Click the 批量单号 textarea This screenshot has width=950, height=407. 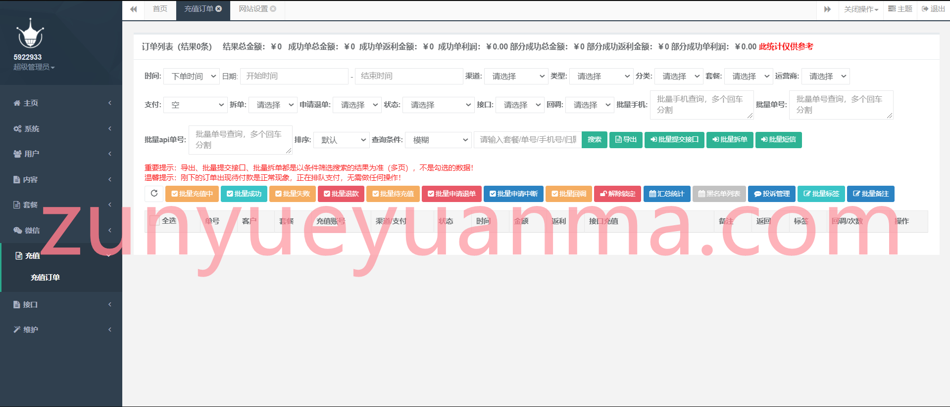point(841,105)
